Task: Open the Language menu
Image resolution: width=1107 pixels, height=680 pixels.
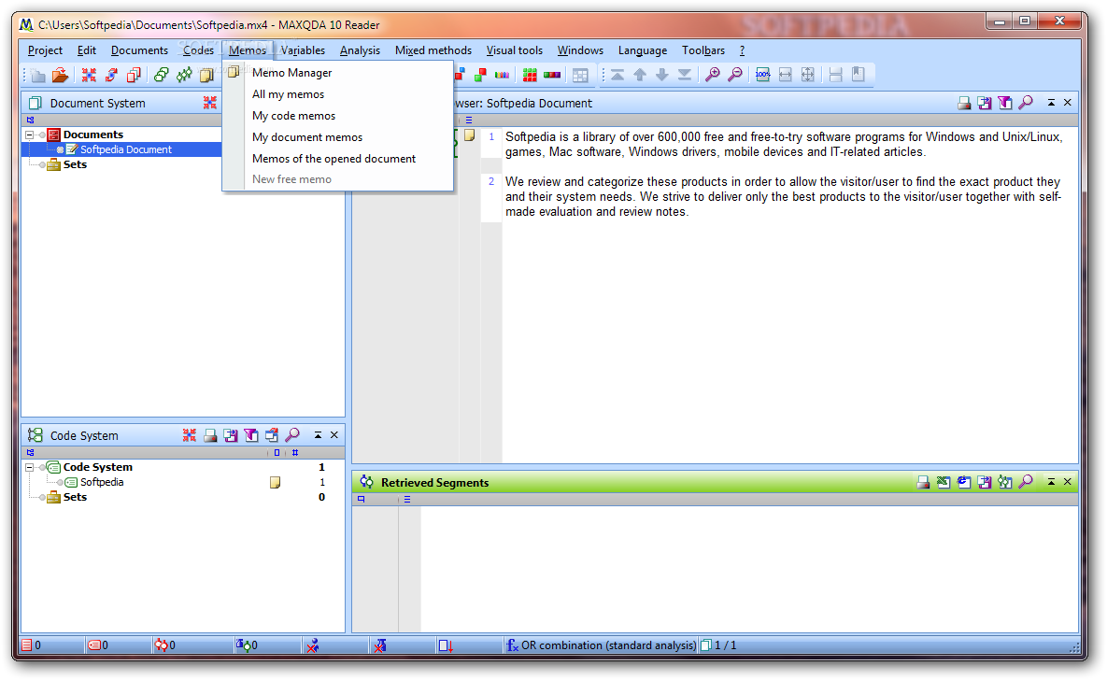Action: (643, 50)
